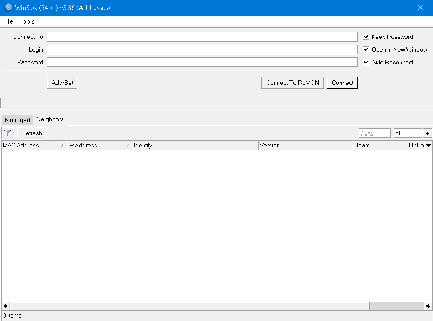Select the Neighbors tab
433x321 pixels.
point(50,119)
